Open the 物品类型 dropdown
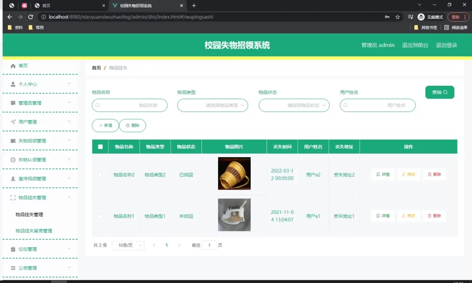472x283 pixels. pyautogui.click(x=212, y=105)
